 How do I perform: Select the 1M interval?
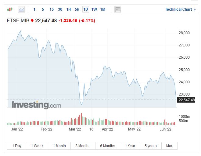[x=103, y=9]
